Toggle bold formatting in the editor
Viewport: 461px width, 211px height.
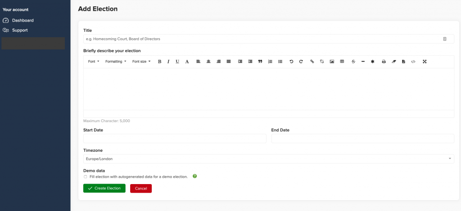click(160, 62)
